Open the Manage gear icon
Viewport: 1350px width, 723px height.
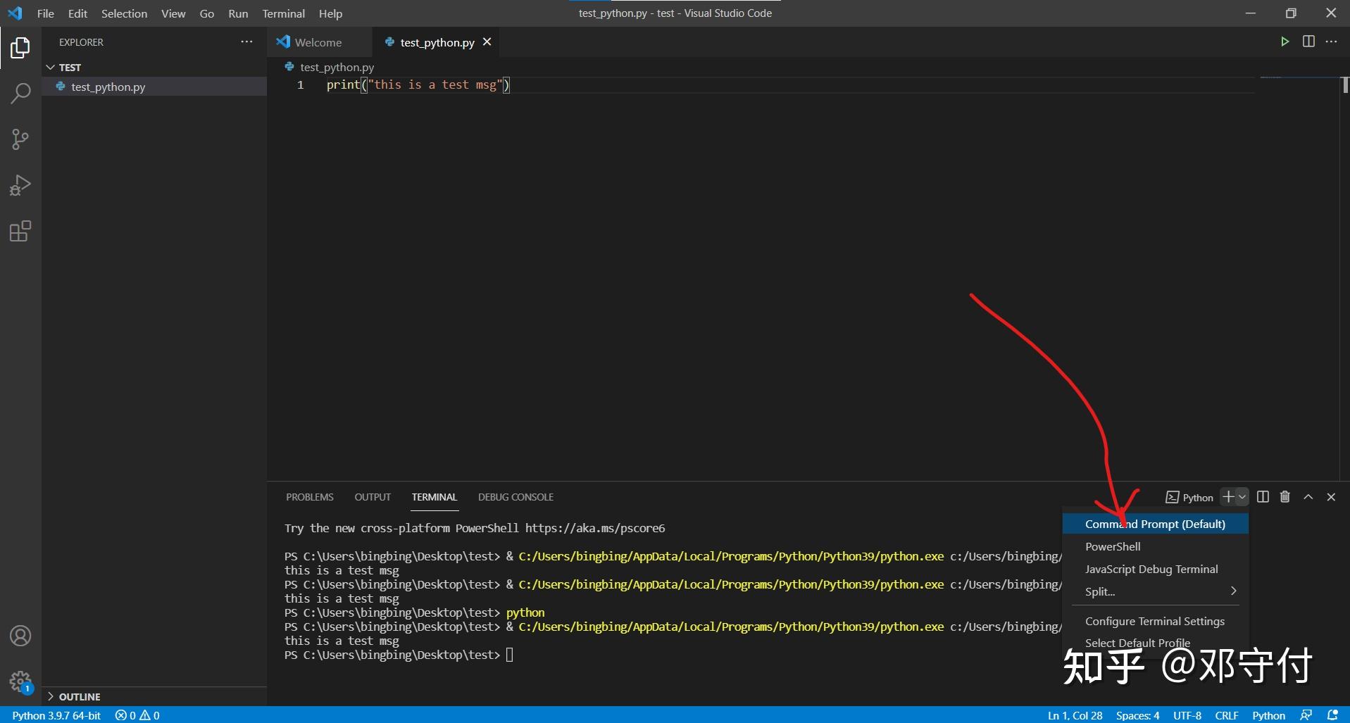(20, 681)
